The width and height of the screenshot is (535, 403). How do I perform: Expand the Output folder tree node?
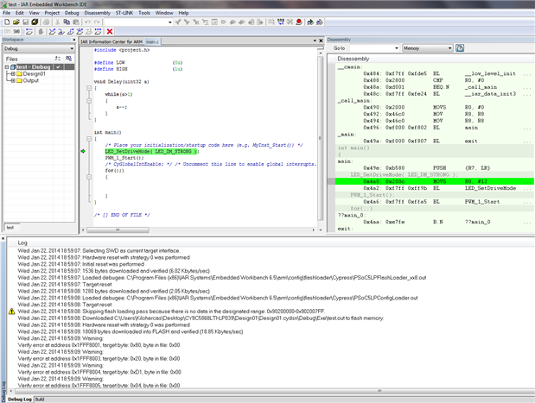(11, 81)
